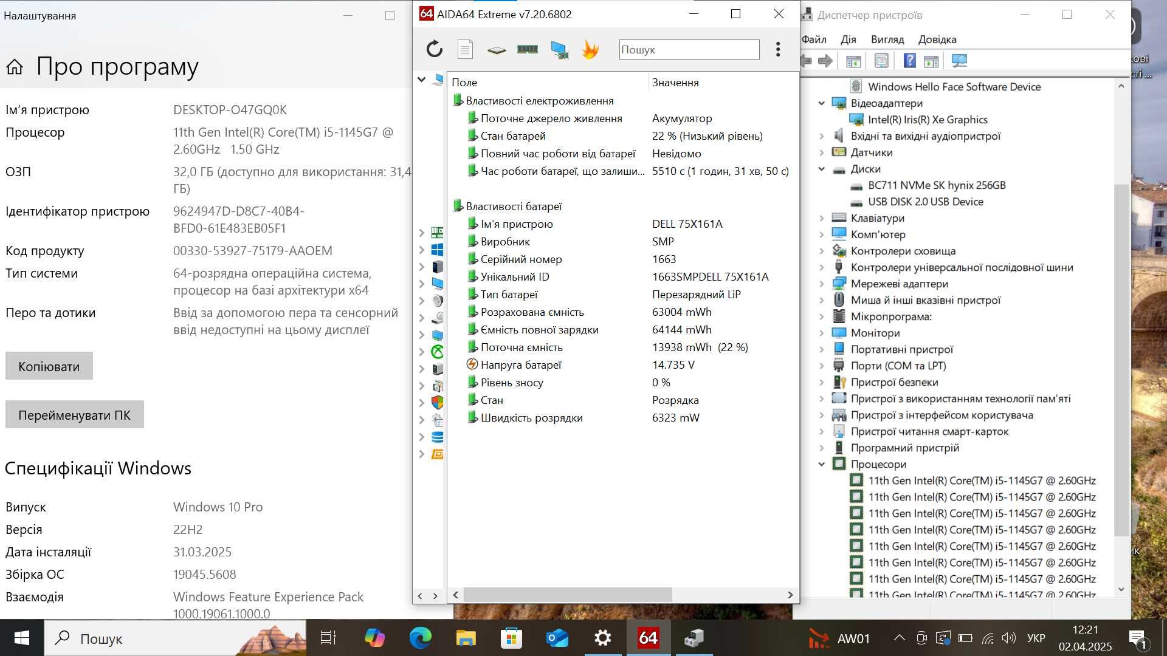Click the security shield icon in AIDA64 sidebar
Image resolution: width=1167 pixels, height=656 pixels.
click(437, 403)
